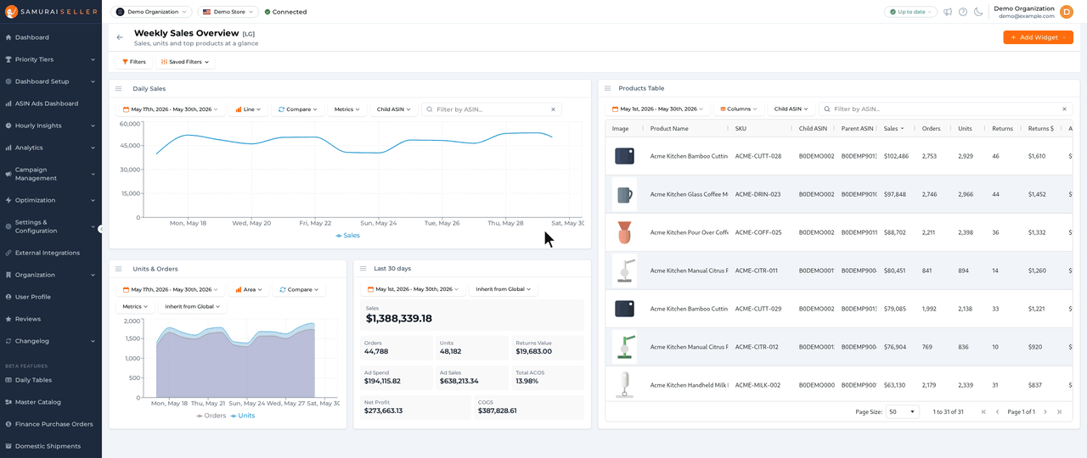Open Compare dropdown in Daily Sales
This screenshot has width=1087, height=458.
tap(297, 109)
